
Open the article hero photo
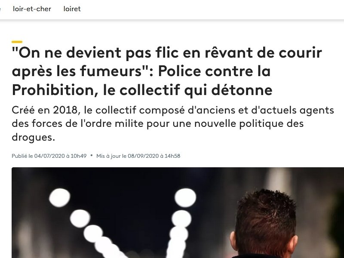tap(178, 212)
